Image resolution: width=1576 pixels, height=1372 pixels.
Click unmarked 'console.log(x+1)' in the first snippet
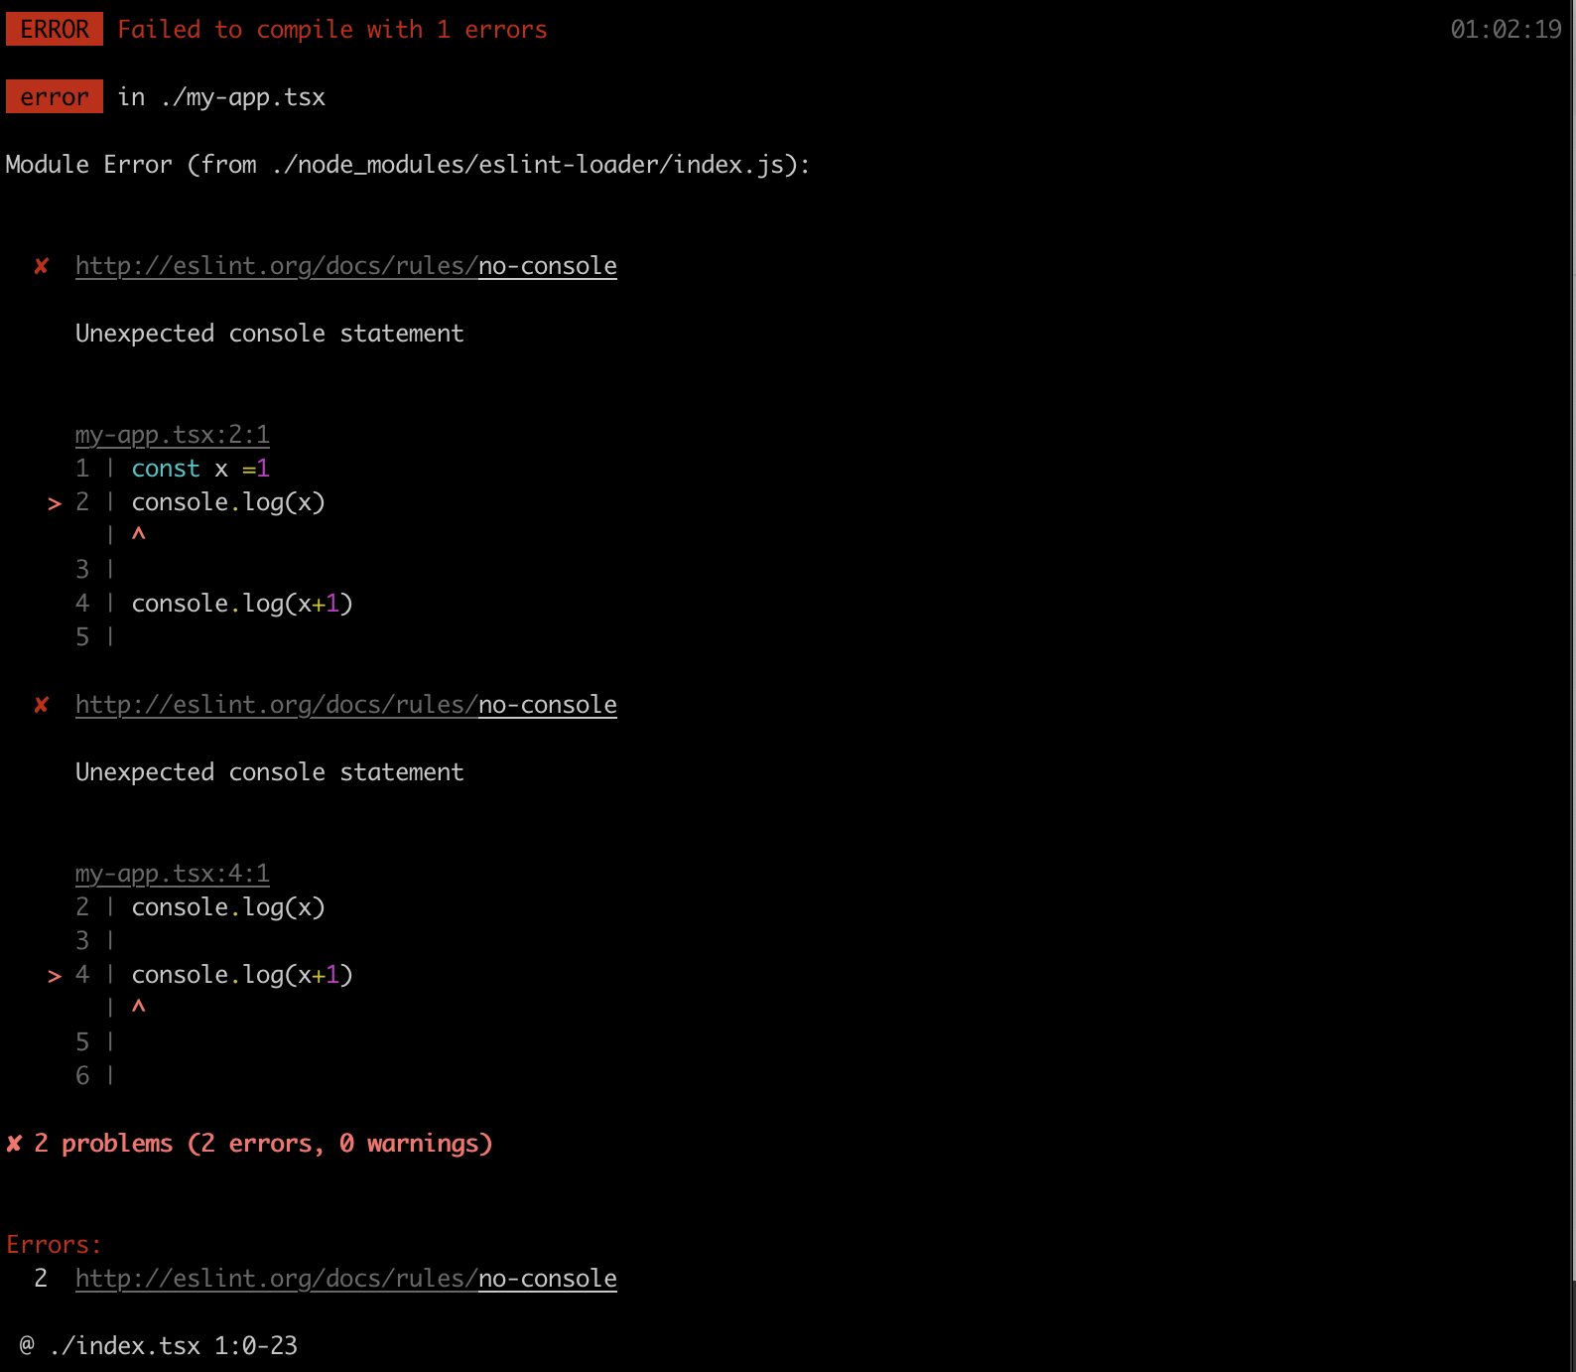242,604
